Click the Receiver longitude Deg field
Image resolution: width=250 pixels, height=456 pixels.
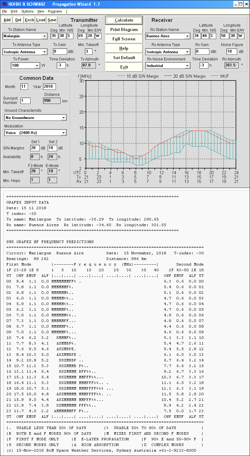click(224, 36)
